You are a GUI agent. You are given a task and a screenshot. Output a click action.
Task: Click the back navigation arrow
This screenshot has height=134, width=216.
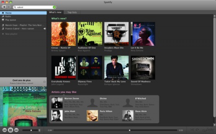point(4,7)
